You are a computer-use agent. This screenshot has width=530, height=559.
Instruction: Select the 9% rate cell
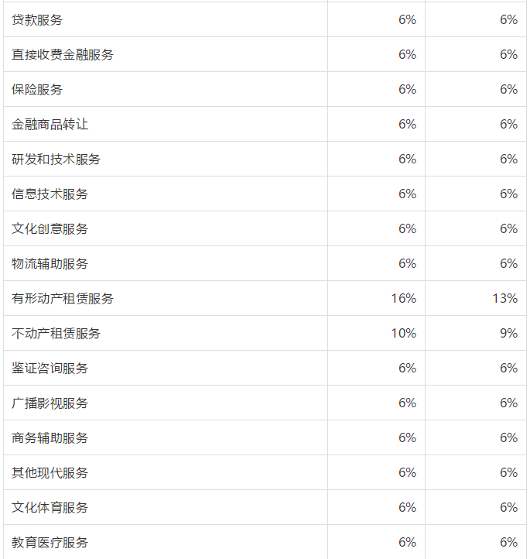pos(508,334)
